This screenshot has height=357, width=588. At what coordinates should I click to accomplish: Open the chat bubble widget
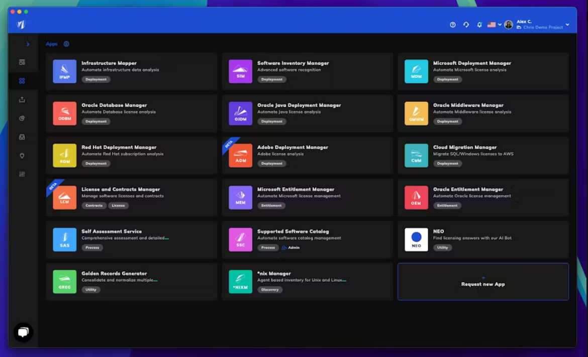(x=23, y=332)
